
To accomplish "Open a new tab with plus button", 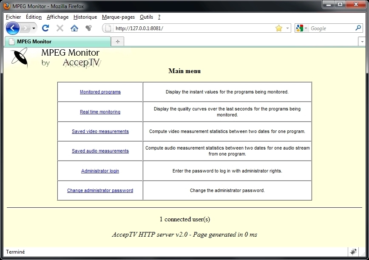I will coord(118,42).
